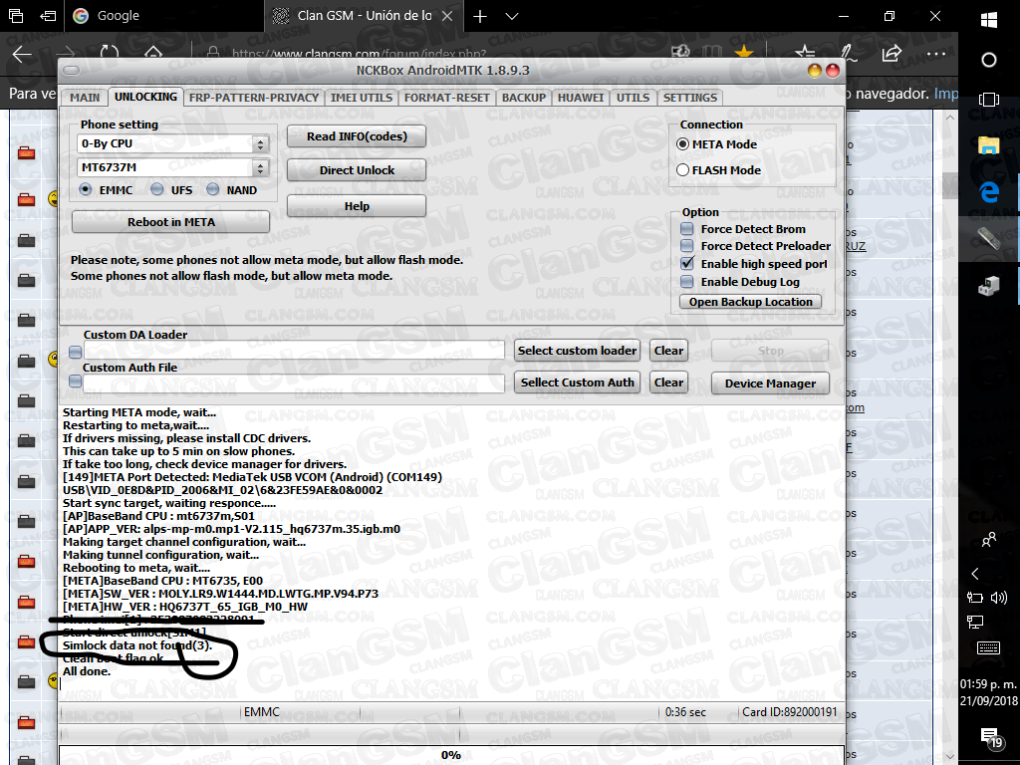The width and height of the screenshot is (1020, 765).
Task: Share this page from Edge toolbar
Action: pyautogui.click(x=892, y=54)
